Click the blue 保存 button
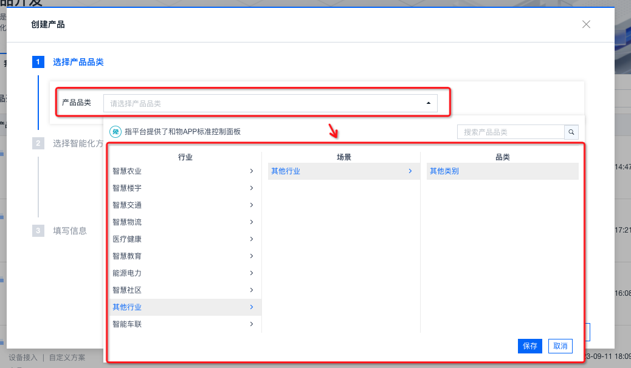The width and height of the screenshot is (631, 368). tap(529, 346)
